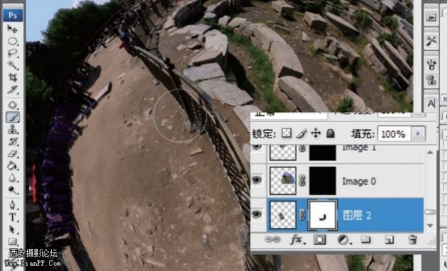
Task: Open the layer style fx menu
Action: [x=298, y=240]
